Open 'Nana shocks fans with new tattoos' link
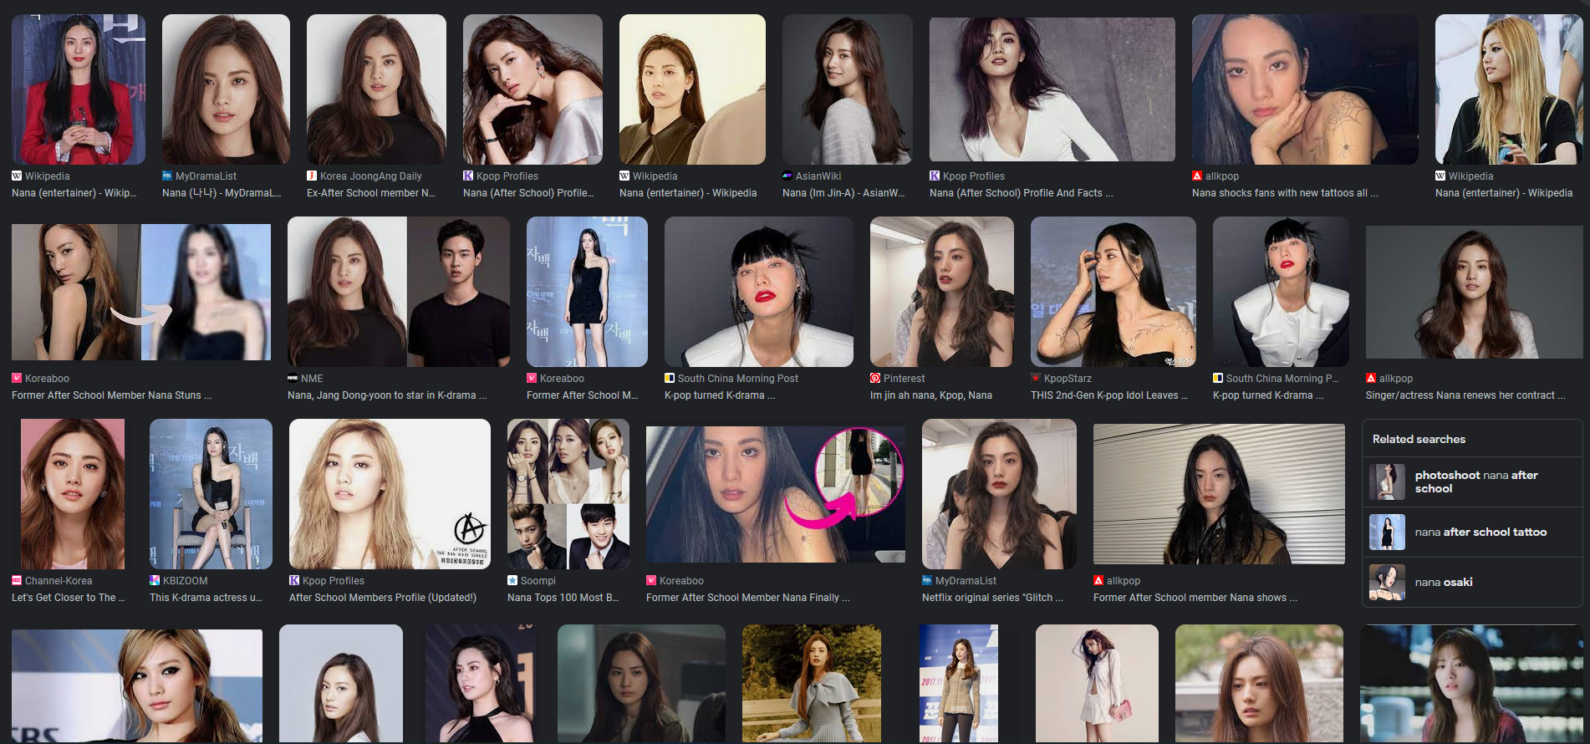 tap(1284, 193)
